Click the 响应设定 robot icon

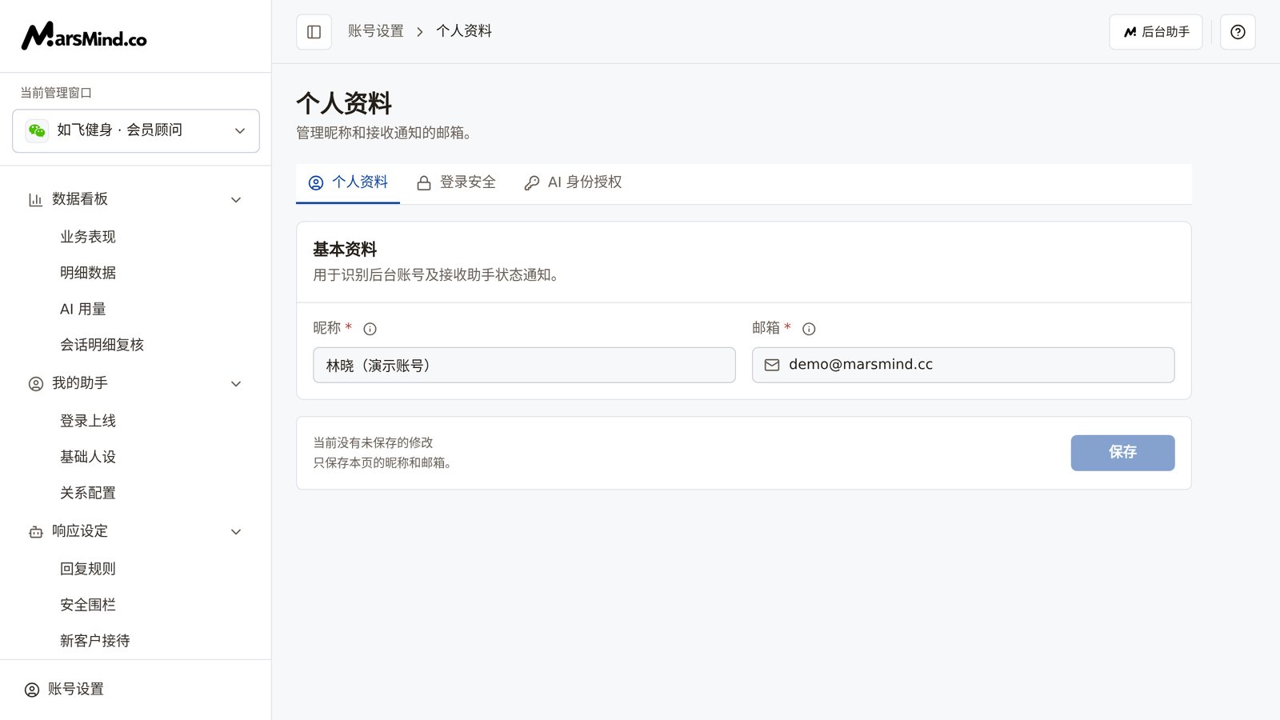click(35, 532)
